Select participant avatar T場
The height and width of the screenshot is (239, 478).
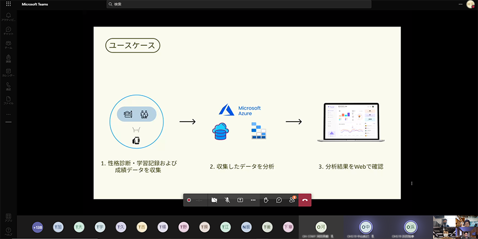pyautogui.click(x=163, y=227)
